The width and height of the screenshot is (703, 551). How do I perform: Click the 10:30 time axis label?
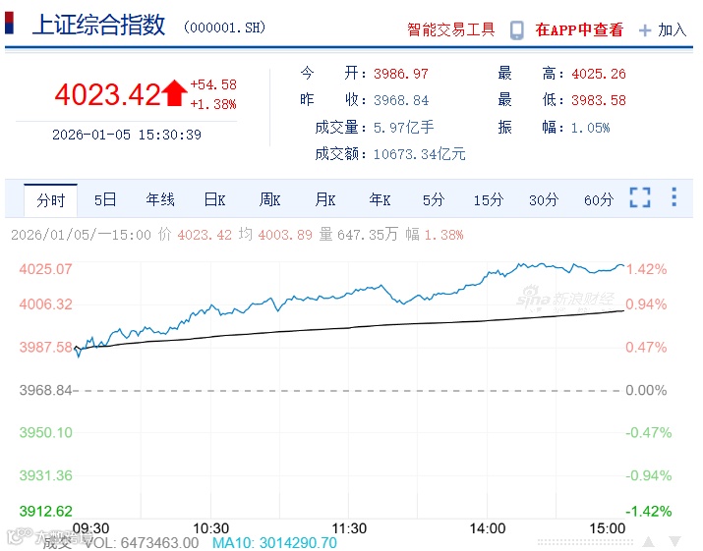[210, 528]
